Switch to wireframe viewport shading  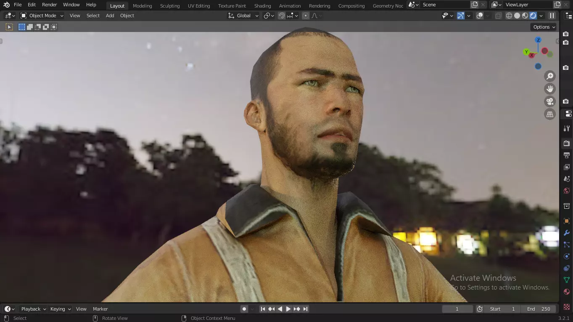(509, 16)
